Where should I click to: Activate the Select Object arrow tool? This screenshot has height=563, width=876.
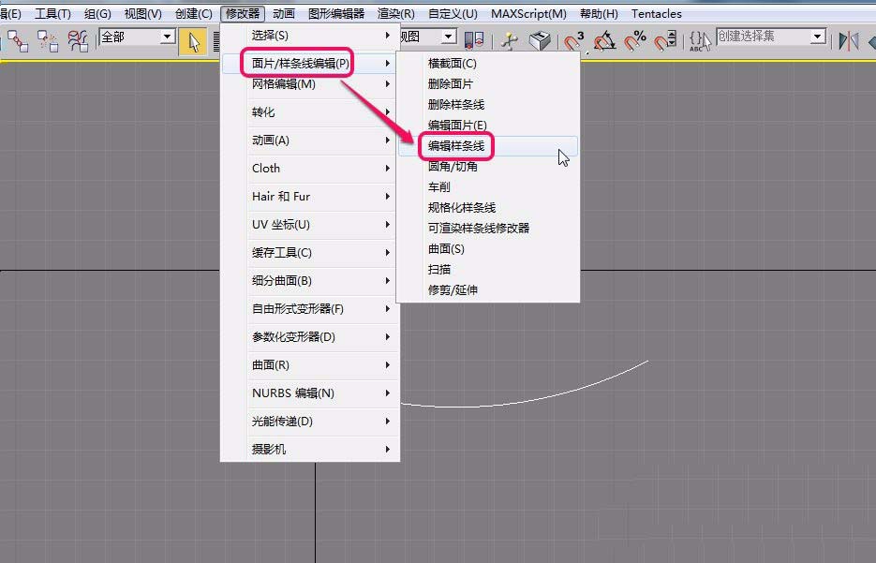[x=193, y=41]
